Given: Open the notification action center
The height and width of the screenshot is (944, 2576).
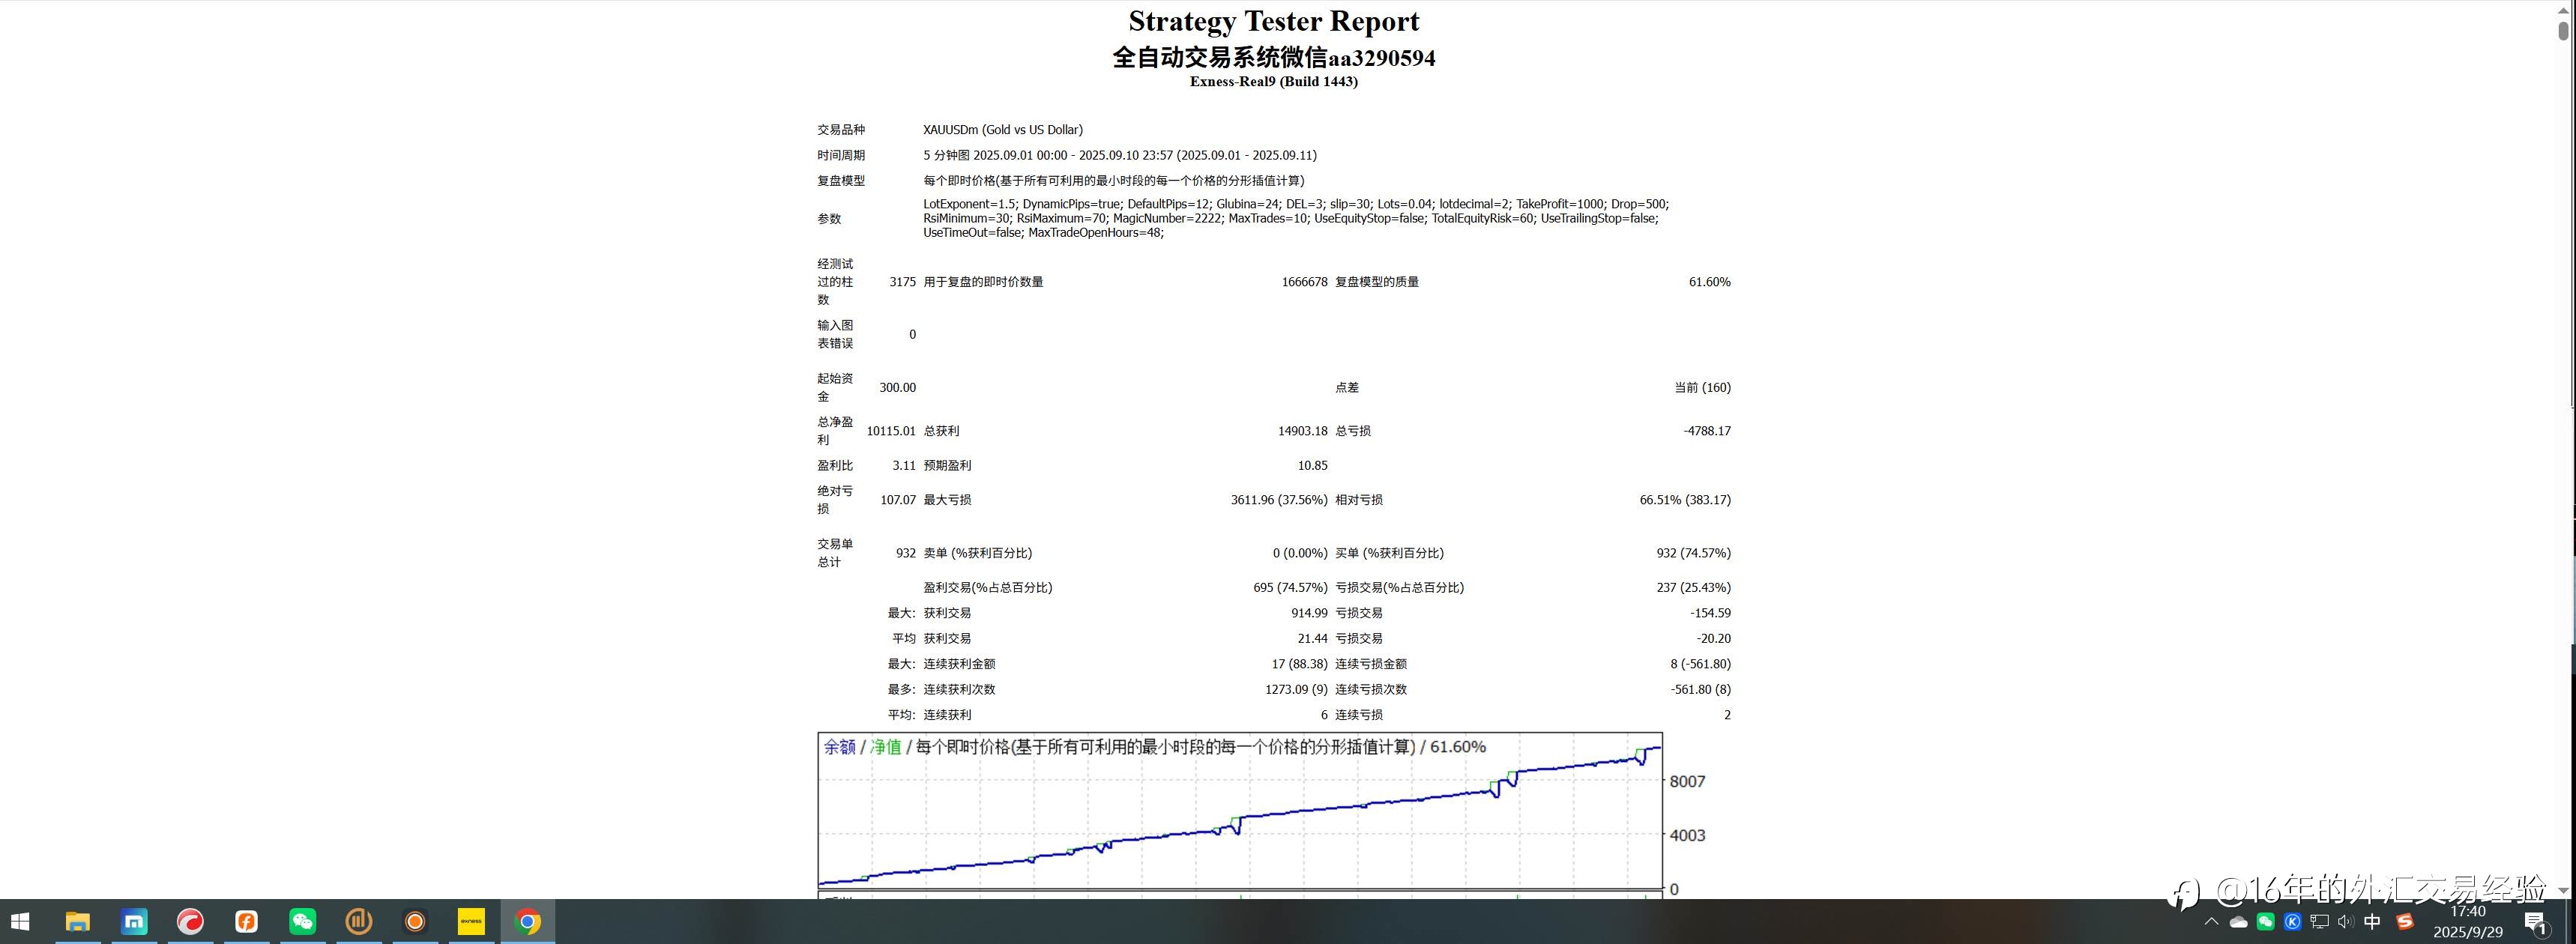Looking at the screenshot, I should 2535,922.
